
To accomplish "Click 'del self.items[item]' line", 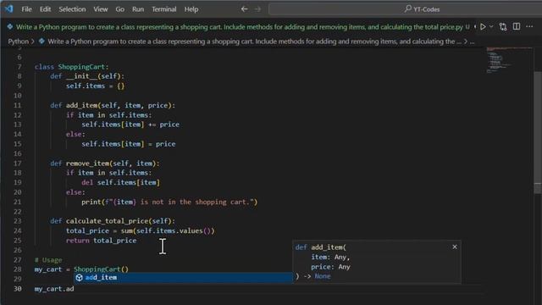I will (x=120, y=183).
